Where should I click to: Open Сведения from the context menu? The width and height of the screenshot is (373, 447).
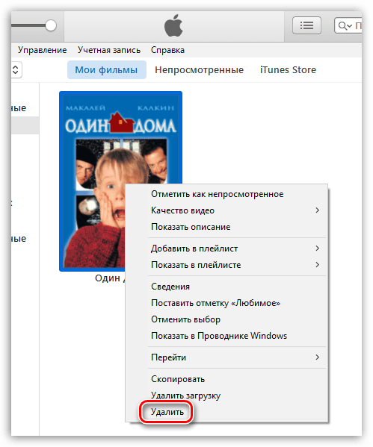point(226,287)
